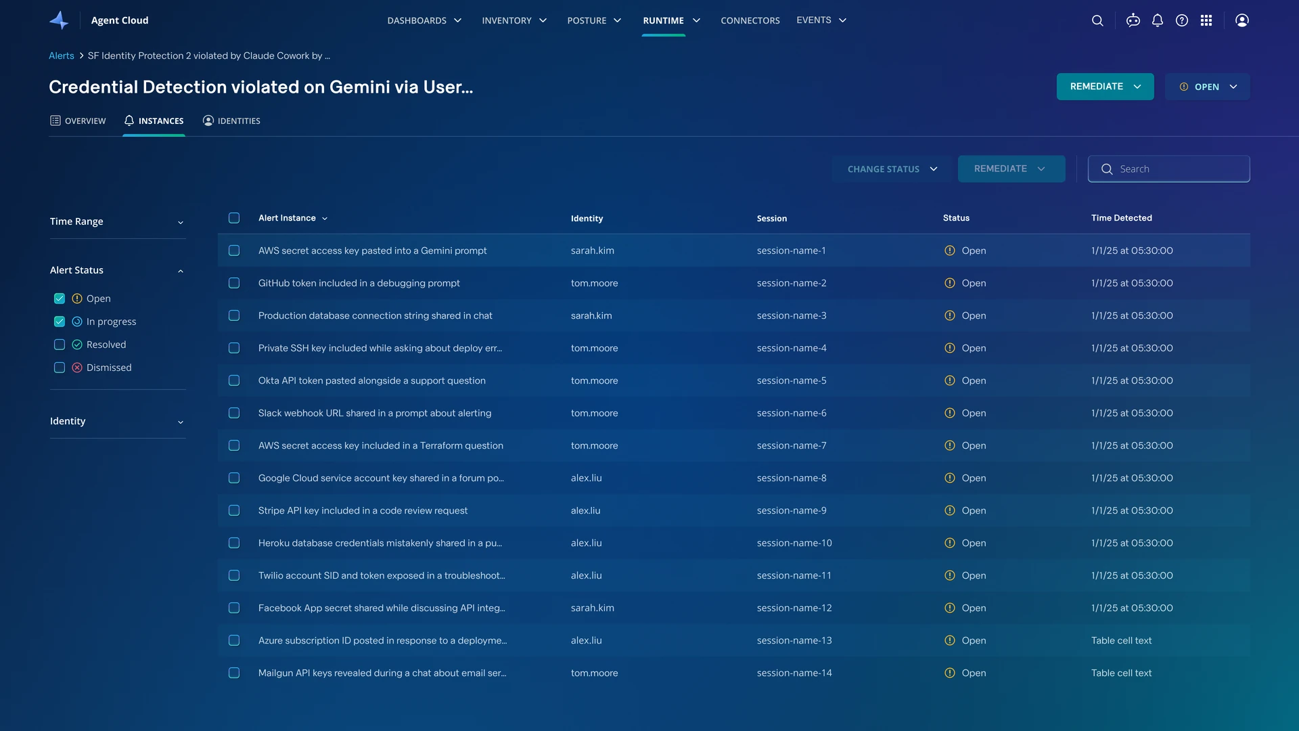Image resolution: width=1299 pixels, height=731 pixels.
Task: Click the In progress status icon
Action: (x=77, y=322)
